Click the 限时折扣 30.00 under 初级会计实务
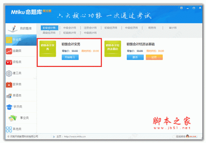This screenshot has height=143, width=206. coord(90,51)
